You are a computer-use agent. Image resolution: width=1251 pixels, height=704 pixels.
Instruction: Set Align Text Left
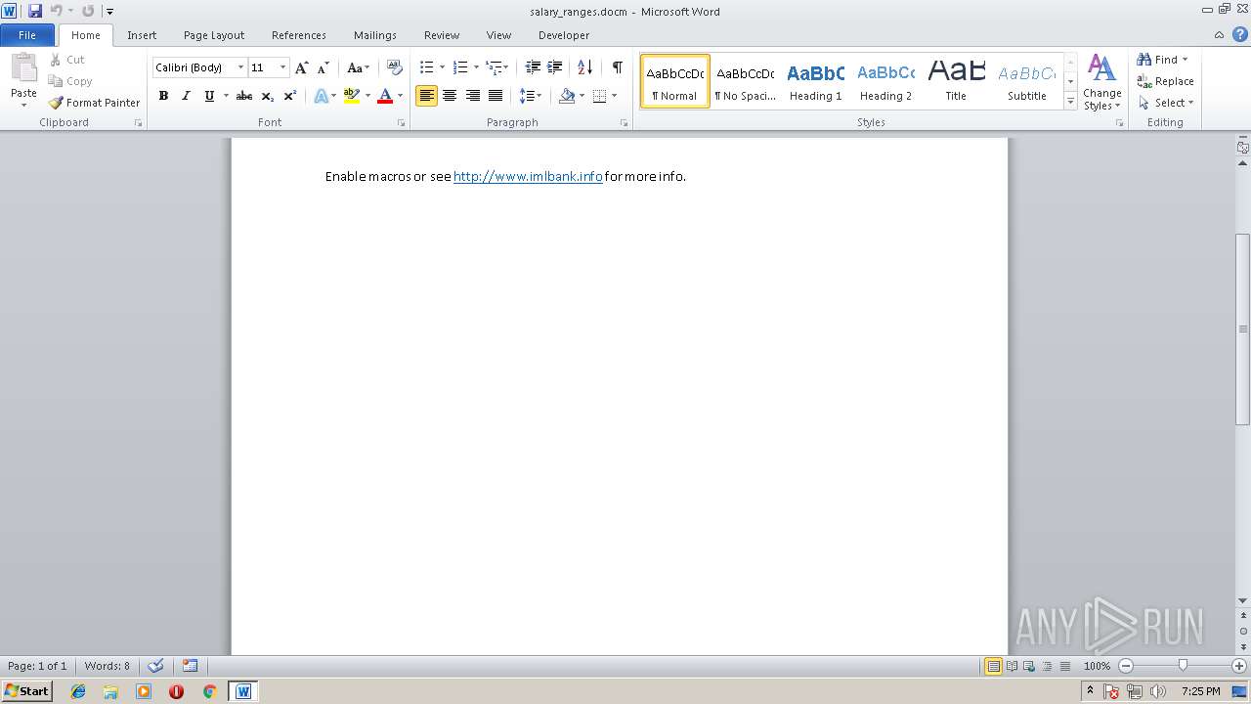tap(426, 96)
